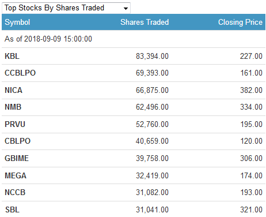Open the NMB stock link
The height and width of the screenshot is (217, 266).
pos(13,107)
